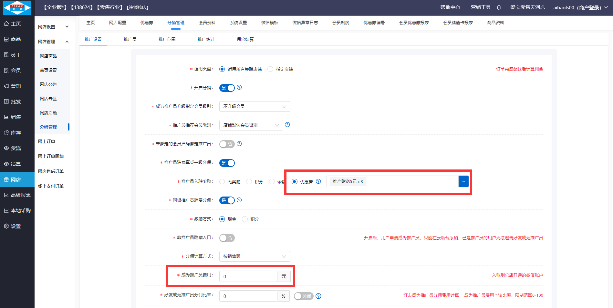Open the 设置 gear icon in sidebar

6,226
